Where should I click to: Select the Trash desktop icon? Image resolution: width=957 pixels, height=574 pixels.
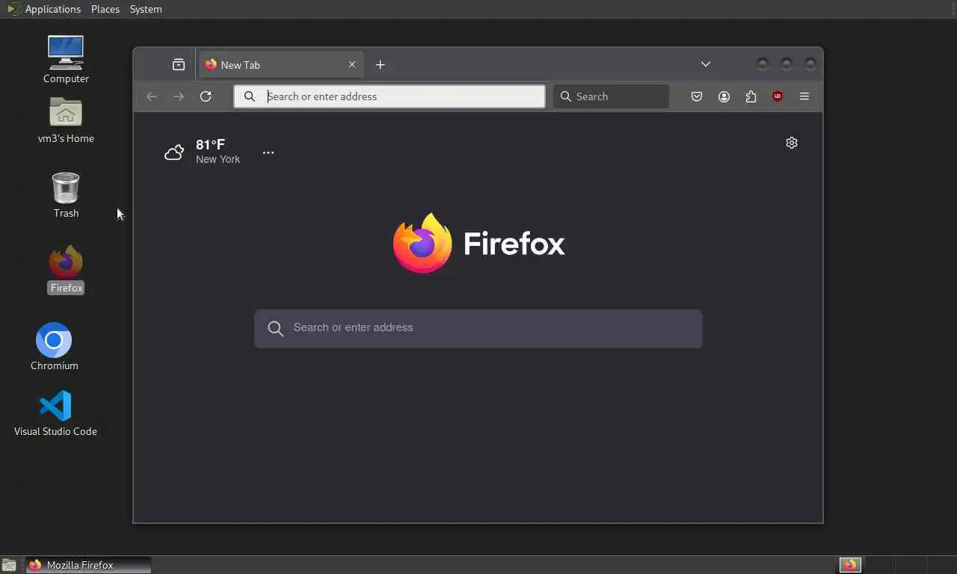coord(66,195)
